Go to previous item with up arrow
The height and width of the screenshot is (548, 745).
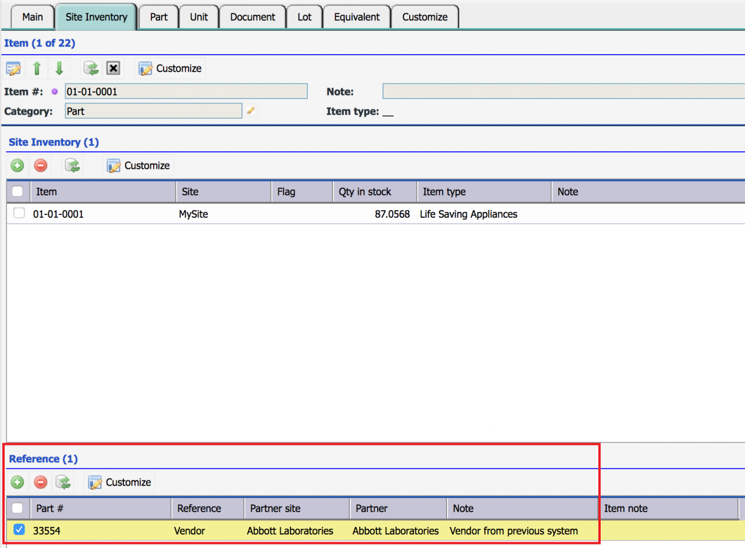point(37,68)
